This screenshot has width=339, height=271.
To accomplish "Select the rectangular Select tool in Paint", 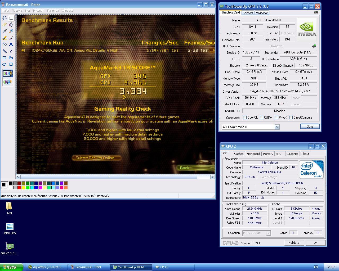I will 11,18.
